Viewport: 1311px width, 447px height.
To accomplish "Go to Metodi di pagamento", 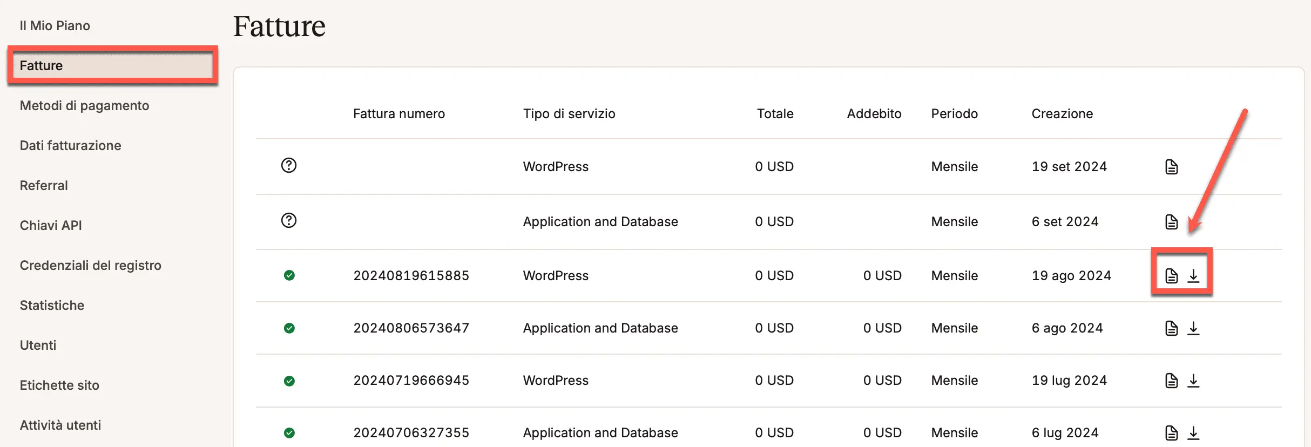I will click(84, 106).
